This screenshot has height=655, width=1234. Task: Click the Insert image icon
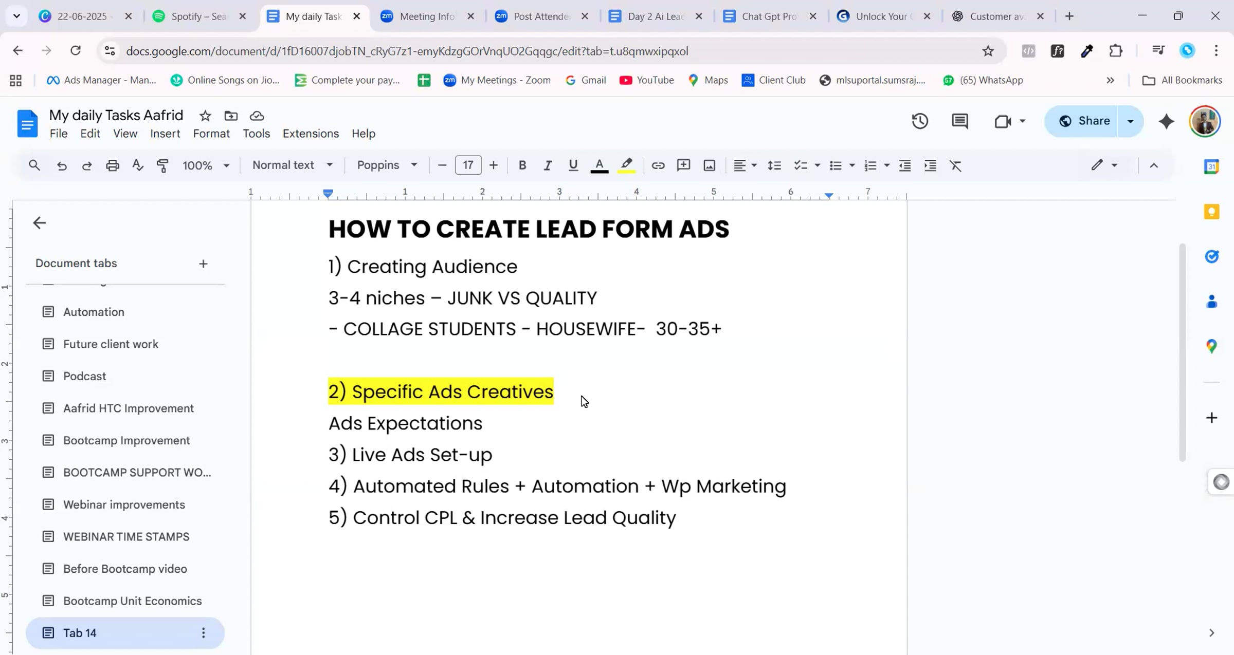pyautogui.click(x=709, y=165)
